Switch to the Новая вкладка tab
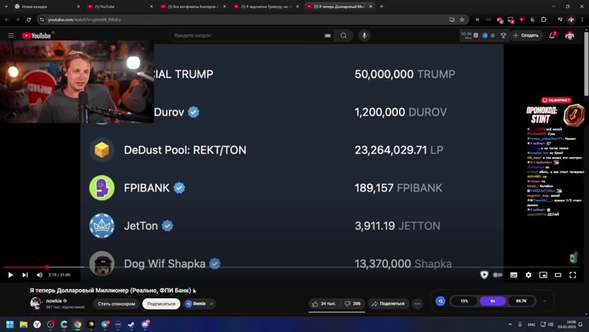This screenshot has width=589, height=332. [45, 6]
